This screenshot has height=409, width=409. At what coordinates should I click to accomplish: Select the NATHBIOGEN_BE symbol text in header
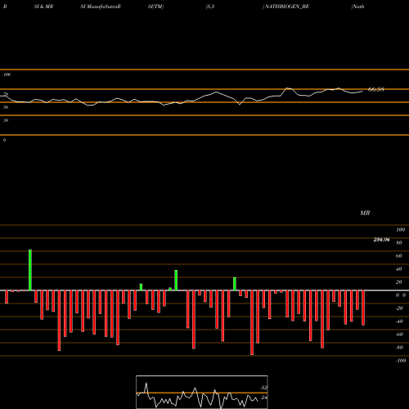point(287,7)
